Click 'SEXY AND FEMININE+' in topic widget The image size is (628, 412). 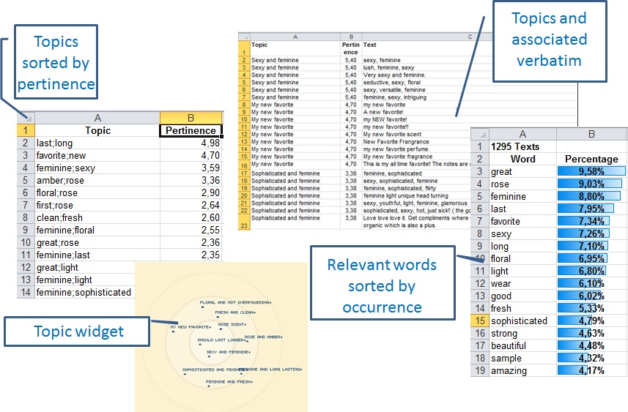click(229, 352)
